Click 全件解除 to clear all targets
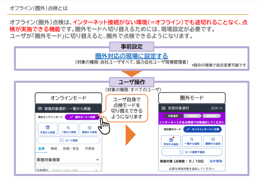 pos(216,161)
